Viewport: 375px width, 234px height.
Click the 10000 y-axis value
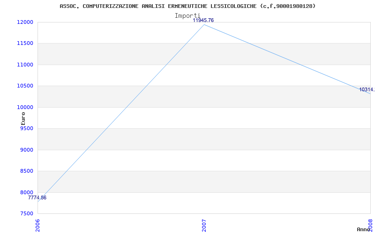pos(25,107)
